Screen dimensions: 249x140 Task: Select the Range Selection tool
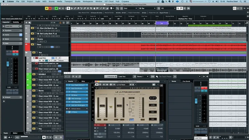pos(72,8)
